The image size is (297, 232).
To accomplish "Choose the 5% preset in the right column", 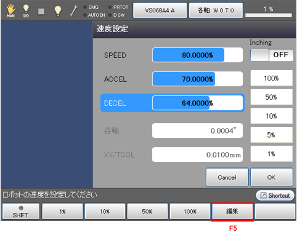I will 271,135.
